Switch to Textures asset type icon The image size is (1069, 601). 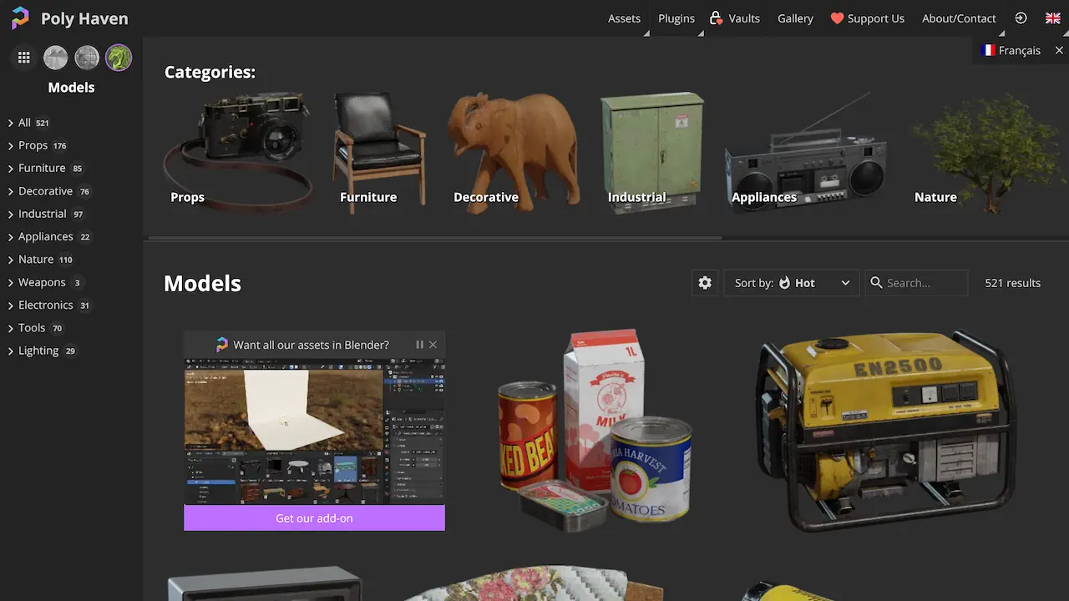pos(87,58)
